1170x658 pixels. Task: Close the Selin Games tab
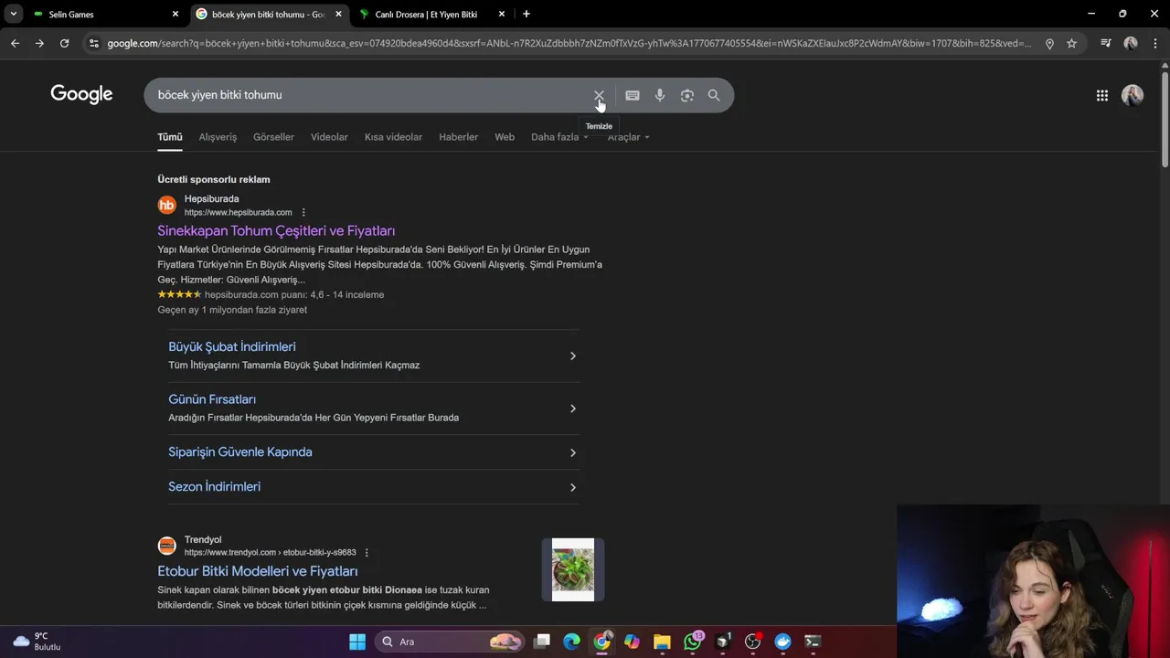tap(175, 14)
